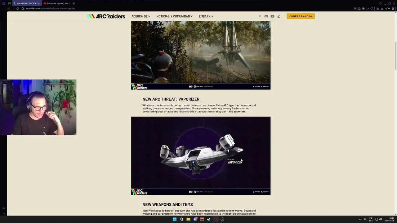Open the volume speaker tray icon

pyautogui.click(x=381, y=219)
